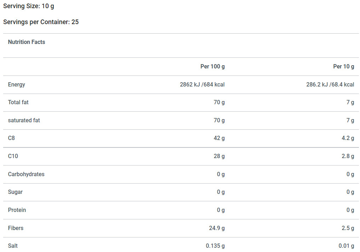Select the C10 row label
This screenshot has width=360, height=252.
[13, 156]
